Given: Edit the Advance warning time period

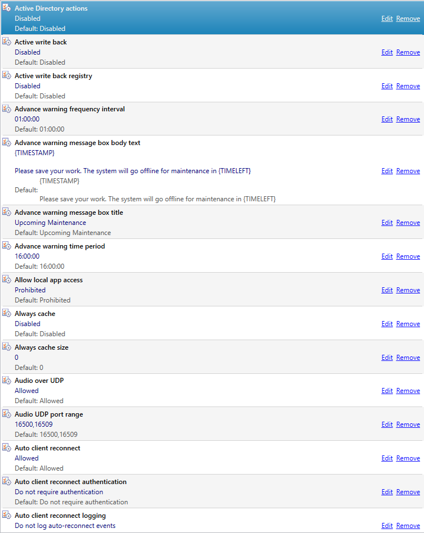Looking at the screenshot, I should (387, 256).
